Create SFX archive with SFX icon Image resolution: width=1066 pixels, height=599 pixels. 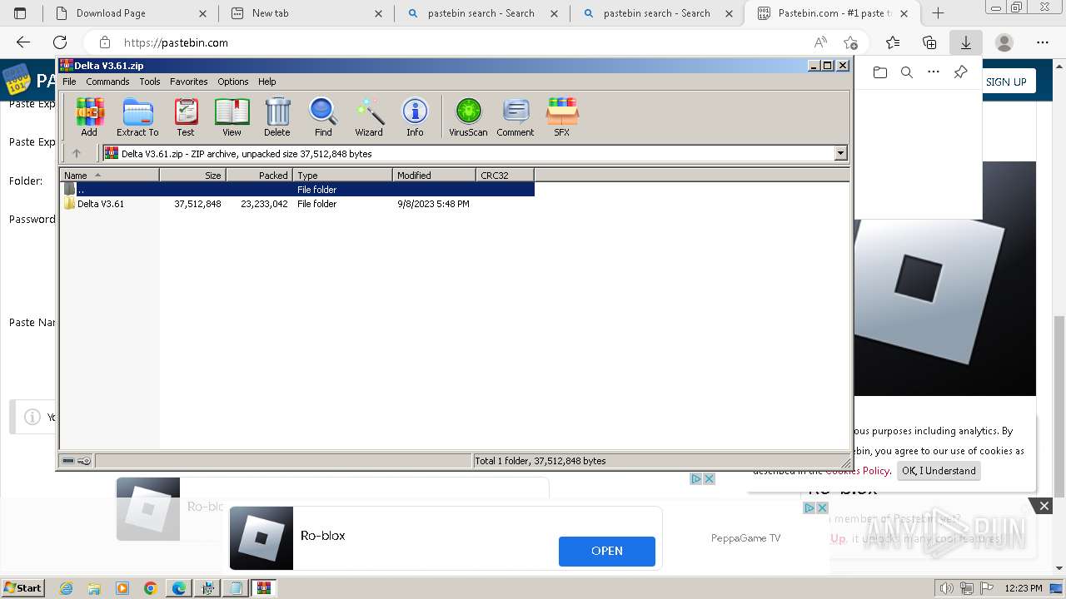[562, 116]
